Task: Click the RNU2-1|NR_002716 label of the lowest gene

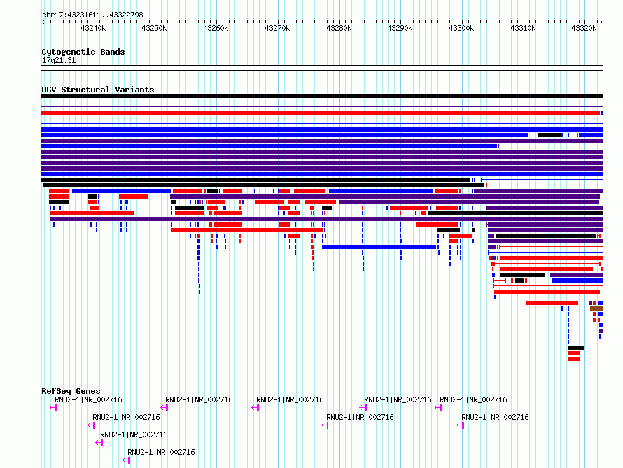Action: (161, 452)
